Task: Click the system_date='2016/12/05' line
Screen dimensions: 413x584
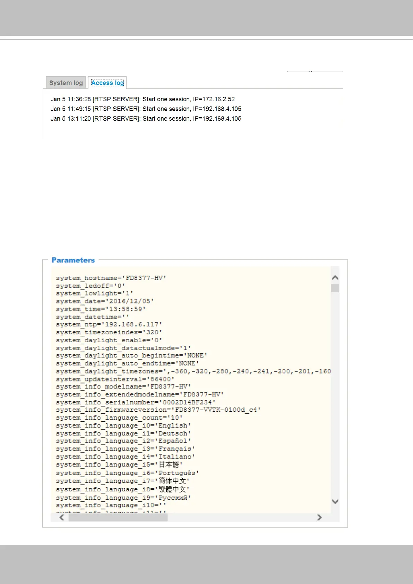Action: 105,301
